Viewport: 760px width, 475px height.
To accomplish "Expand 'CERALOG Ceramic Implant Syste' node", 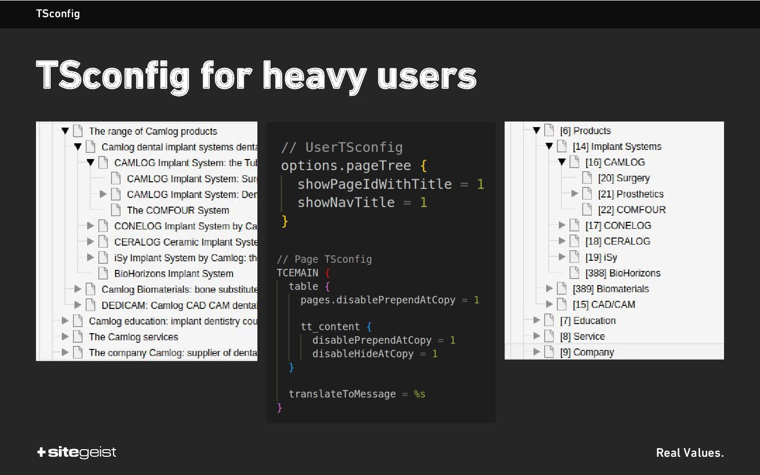I will (90, 242).
